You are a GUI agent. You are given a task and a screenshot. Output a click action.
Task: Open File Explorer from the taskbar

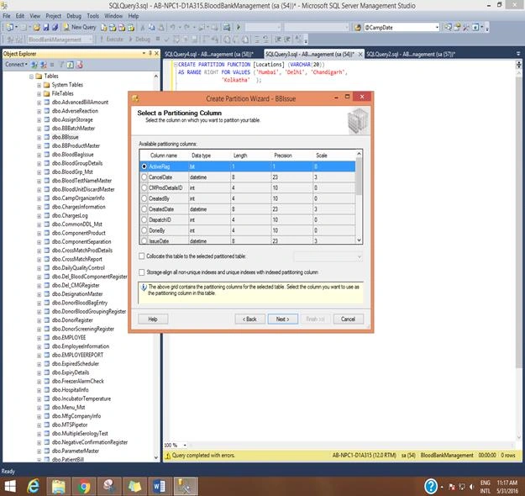click(x=58, y=486)
